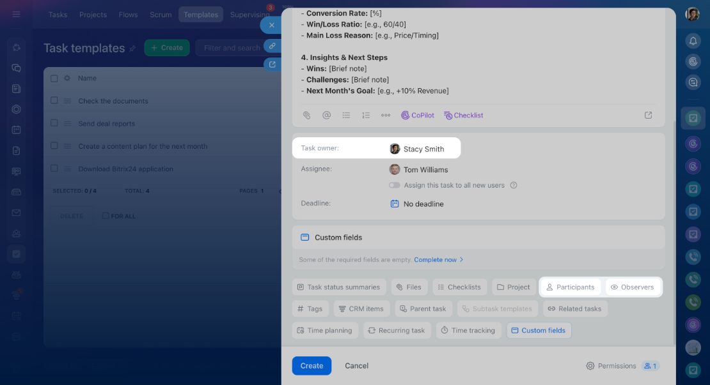Open the deadline calendar icon

[395, 204]
